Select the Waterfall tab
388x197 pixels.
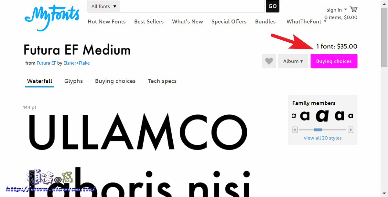pos(40,81)
